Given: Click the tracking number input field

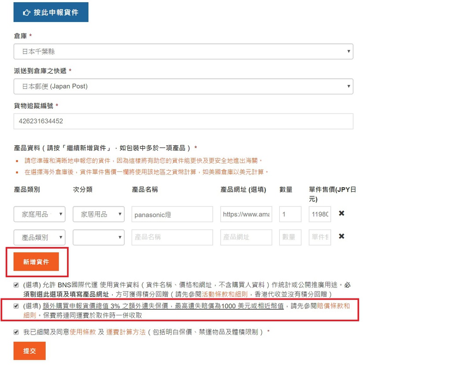Looking at the screenshot, I should pos(183,121).
